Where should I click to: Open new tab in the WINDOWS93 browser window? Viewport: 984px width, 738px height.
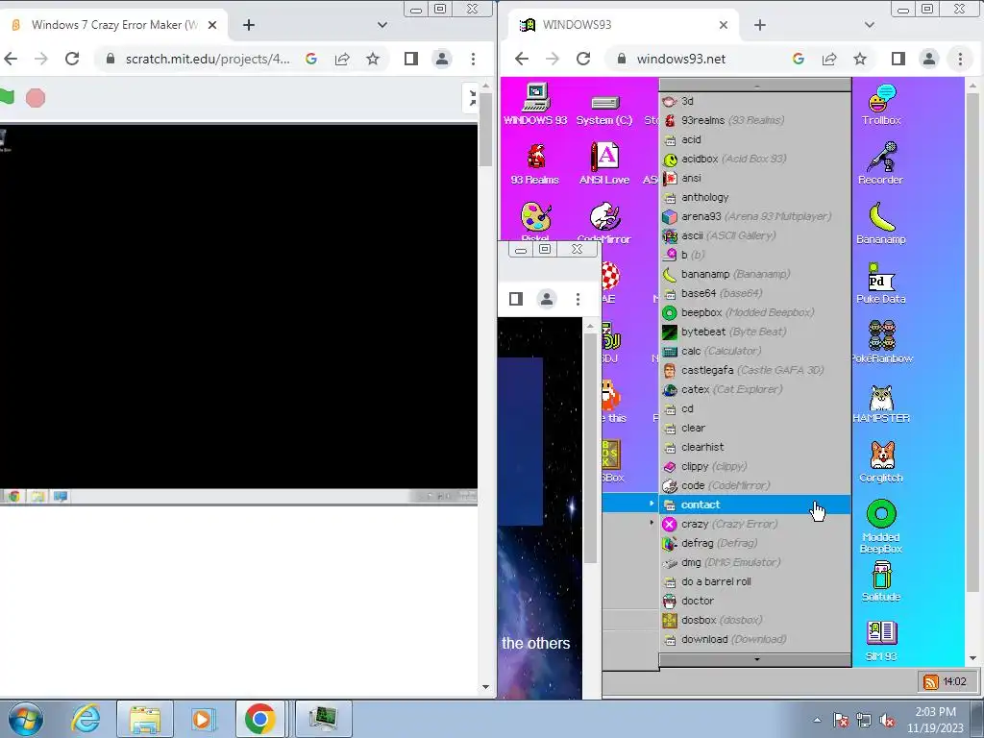click(x=760, y=25)
